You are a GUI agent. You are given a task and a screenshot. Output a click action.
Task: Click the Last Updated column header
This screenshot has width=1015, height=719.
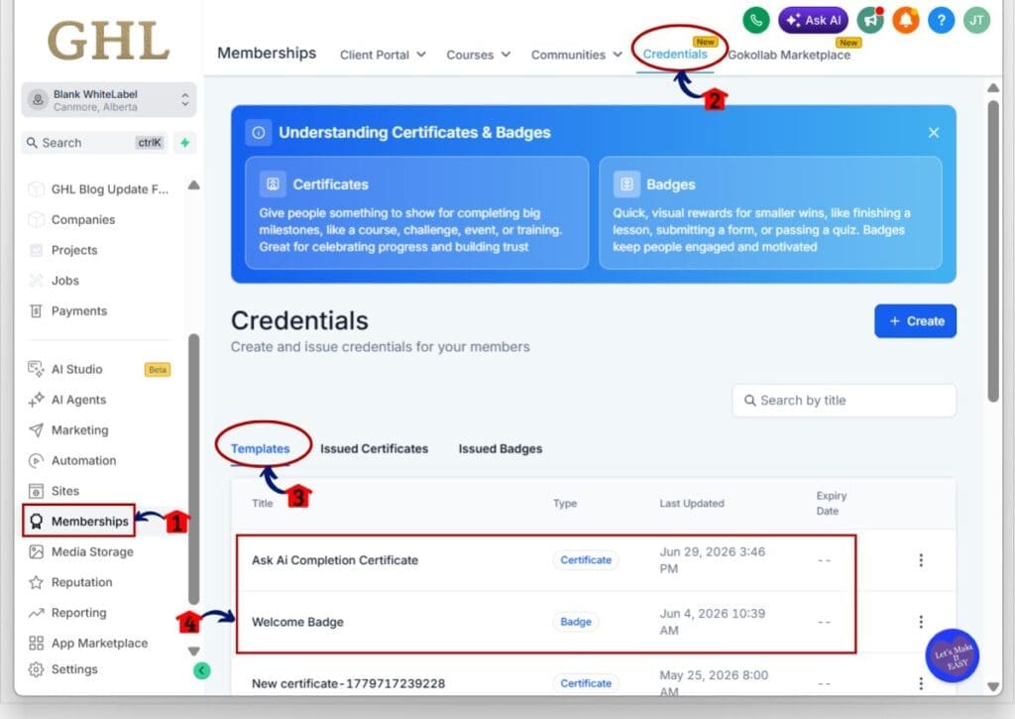(691, 504)
